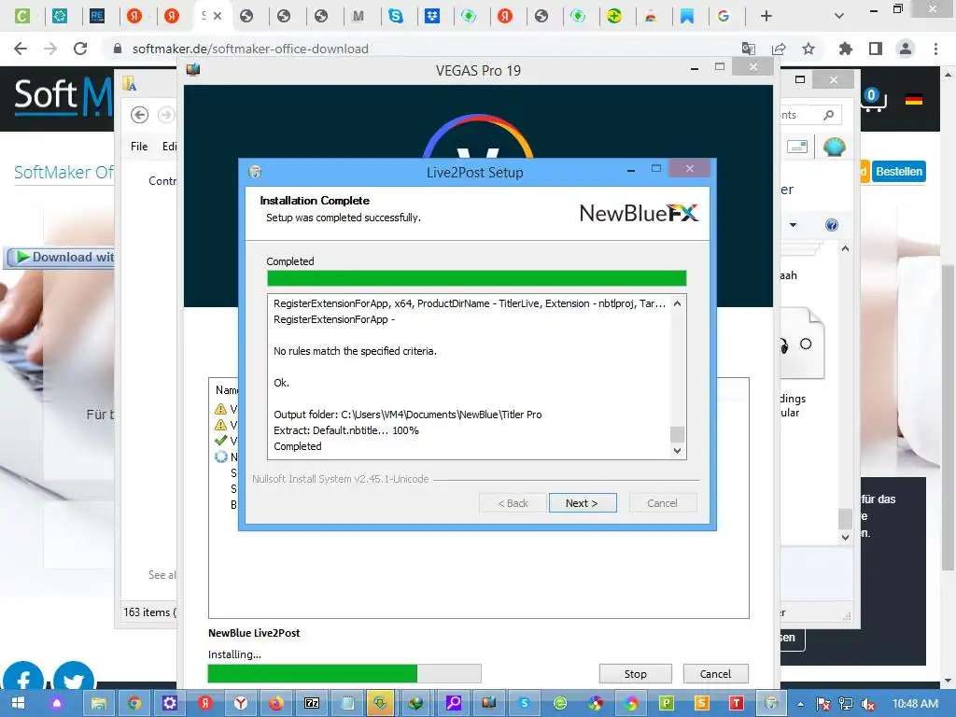Click the address bar URL softmaker.de
The width and height of the screenshot is (956, 717).
(250, 49)
